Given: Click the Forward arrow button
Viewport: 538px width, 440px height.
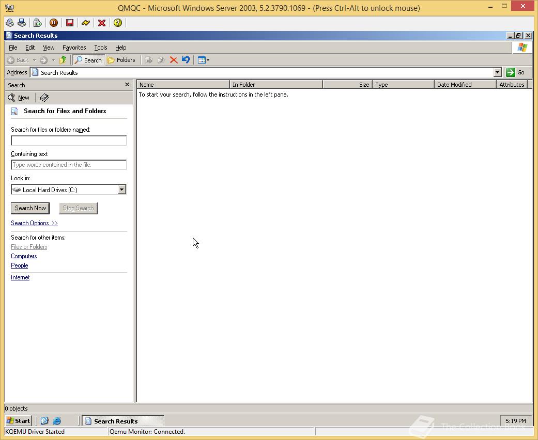Looking at the screenshot, I should 43,60.
